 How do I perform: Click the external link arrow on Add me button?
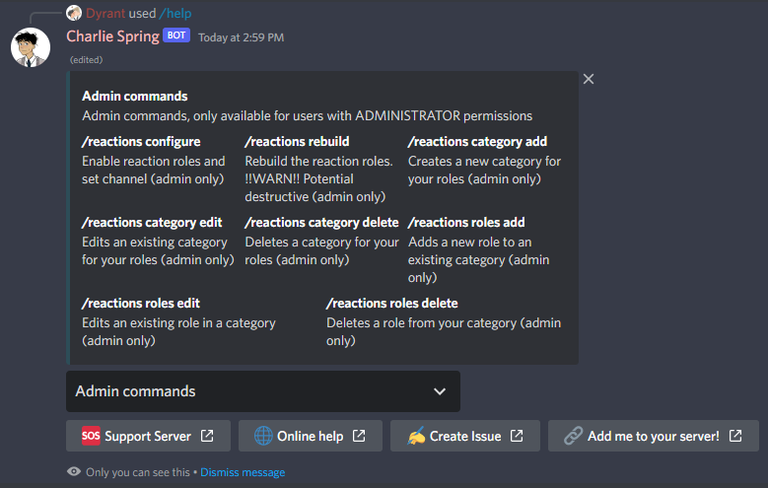click(x=735, y=436)
